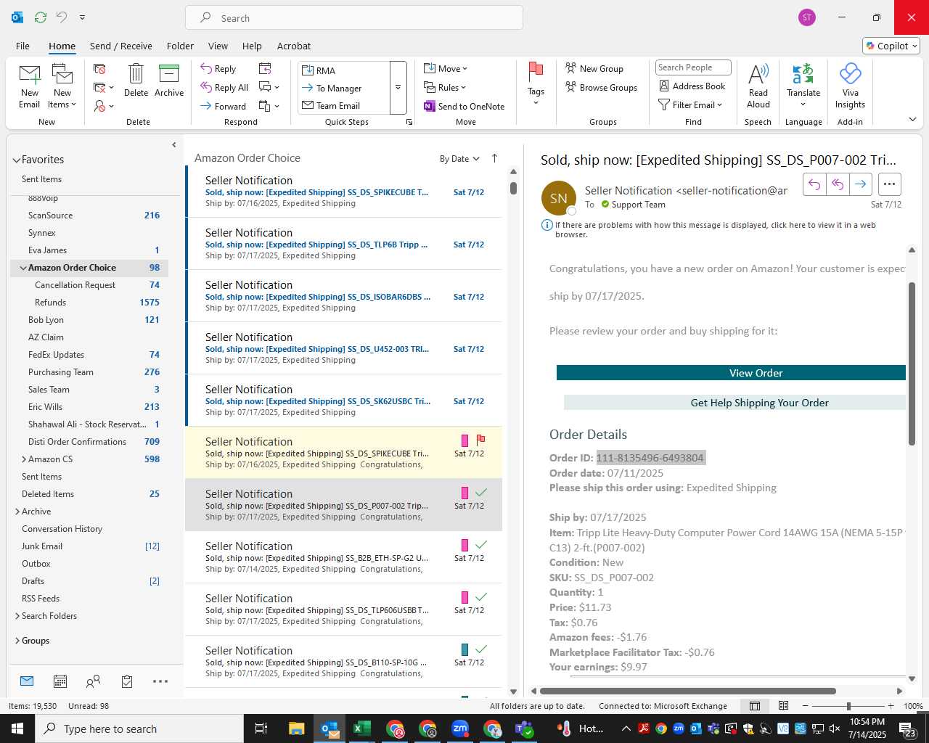The image size is (929, 743).
Task: Click Get Help Shipping Your Order
Action: pos(734,403)
